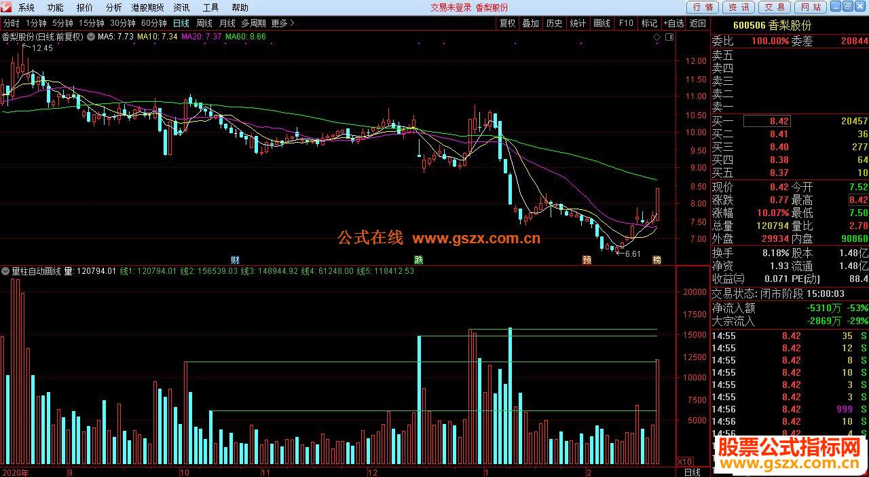
Task: Click the MA5: 7.73 indicator label
Action: (115, 37)
